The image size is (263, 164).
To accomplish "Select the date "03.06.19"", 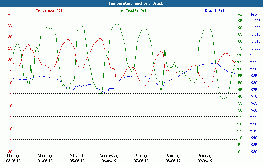I will [13, 161].
